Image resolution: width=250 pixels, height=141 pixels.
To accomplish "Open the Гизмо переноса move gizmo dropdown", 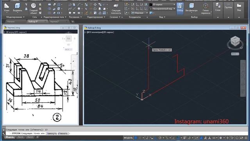I will (206, 9).
